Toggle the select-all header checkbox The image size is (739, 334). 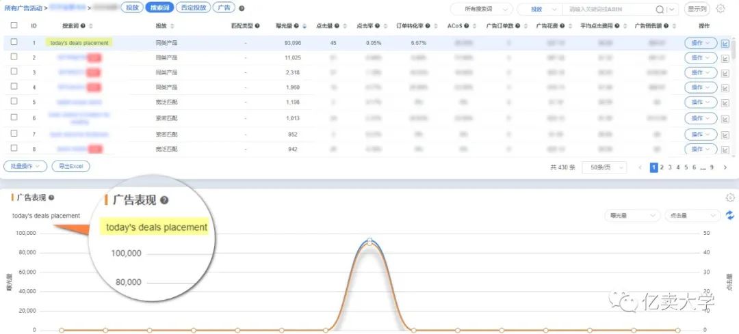coord(14,25)
